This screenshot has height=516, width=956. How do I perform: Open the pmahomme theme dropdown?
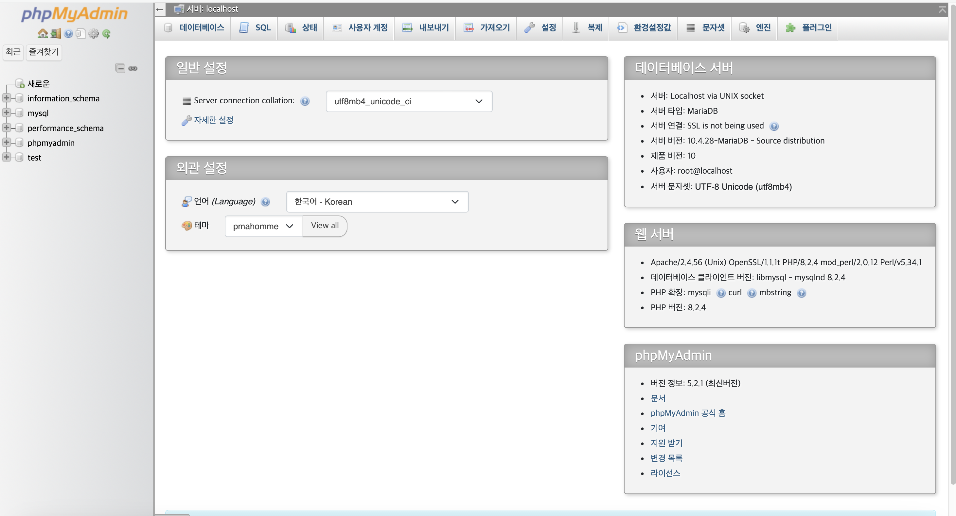pos(263,226)
